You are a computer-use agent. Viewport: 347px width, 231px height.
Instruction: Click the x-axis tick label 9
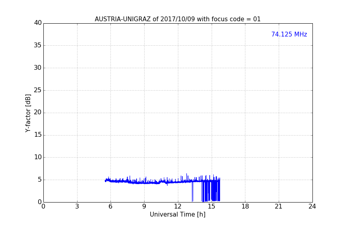coord(144,207)
